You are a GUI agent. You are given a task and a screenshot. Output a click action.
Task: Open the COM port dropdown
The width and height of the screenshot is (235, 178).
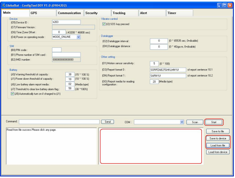[x=182, y=122]
